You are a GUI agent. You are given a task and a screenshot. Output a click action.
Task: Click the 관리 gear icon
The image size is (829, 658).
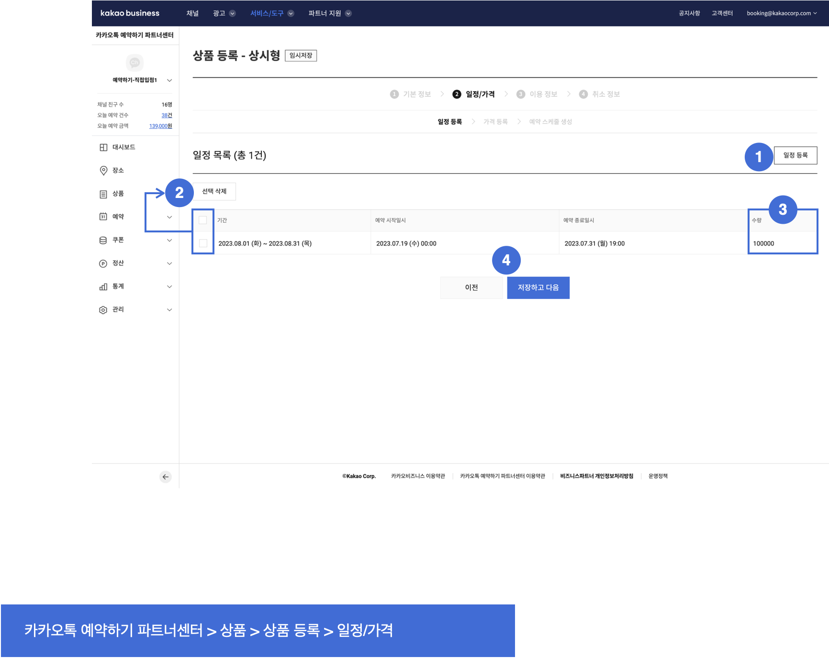pos(103,310)
